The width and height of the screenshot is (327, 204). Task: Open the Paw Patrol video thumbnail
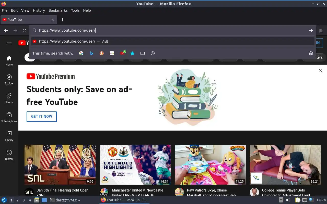pyautogui.click(x=210, y=165)
